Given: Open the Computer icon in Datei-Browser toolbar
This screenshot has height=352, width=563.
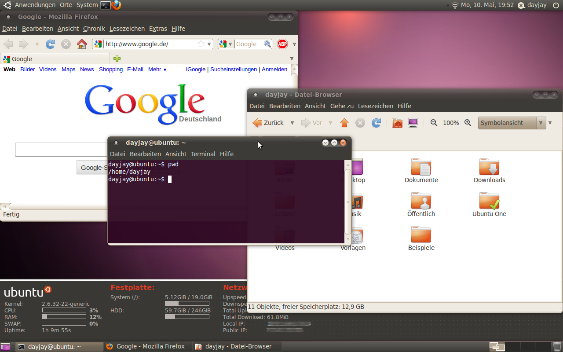Looking at the screenshot, I should 413,123.
